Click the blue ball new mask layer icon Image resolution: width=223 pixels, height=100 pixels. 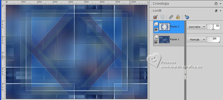pyautogui.click(x=187, y=17)
